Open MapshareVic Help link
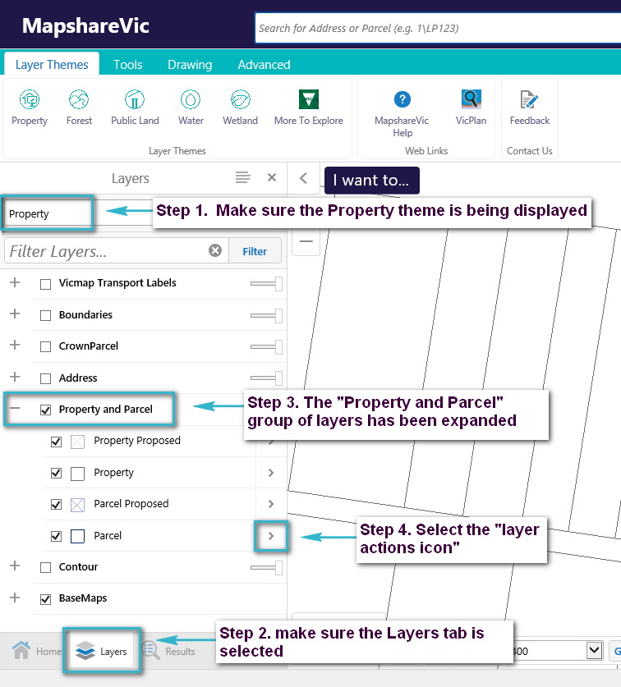This screenshot has width=621, height=687. click(x=402, y=114)
